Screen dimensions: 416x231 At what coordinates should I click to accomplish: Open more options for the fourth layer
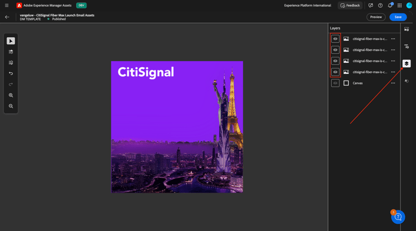point(393,72)
